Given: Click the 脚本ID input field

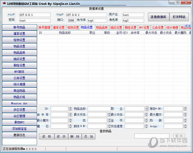Looking at the screenshot, I should (x=97, y=126).
